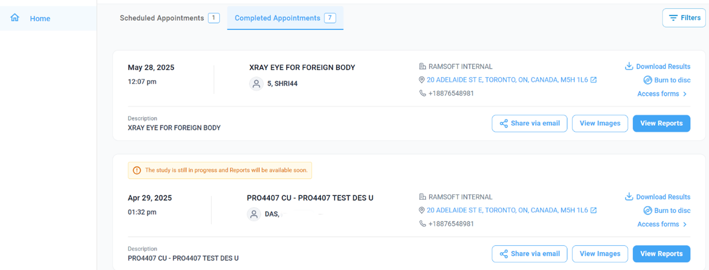This screenshot has width=709, height=270.
Task: Click the 20 Adelaide St E address link, first card
Action: [507, 80]
